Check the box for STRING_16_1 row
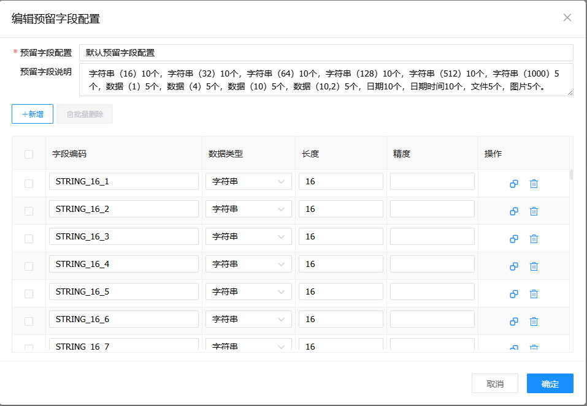 (x=29, y=184)
